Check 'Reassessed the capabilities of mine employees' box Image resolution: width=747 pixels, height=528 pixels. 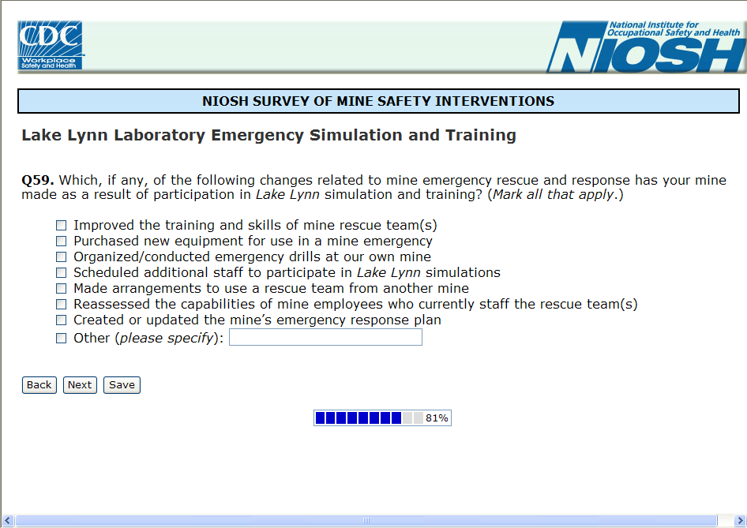click(61, 305)
